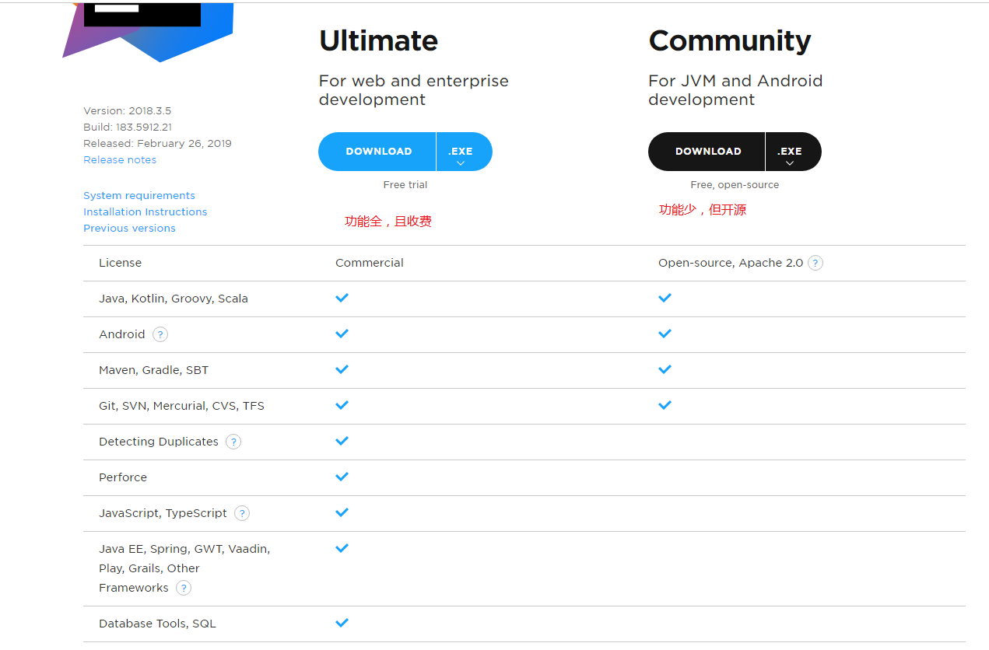Click 'Open-source, Apache 2.0' cell
Screen dimensions: 989x650
731,263
